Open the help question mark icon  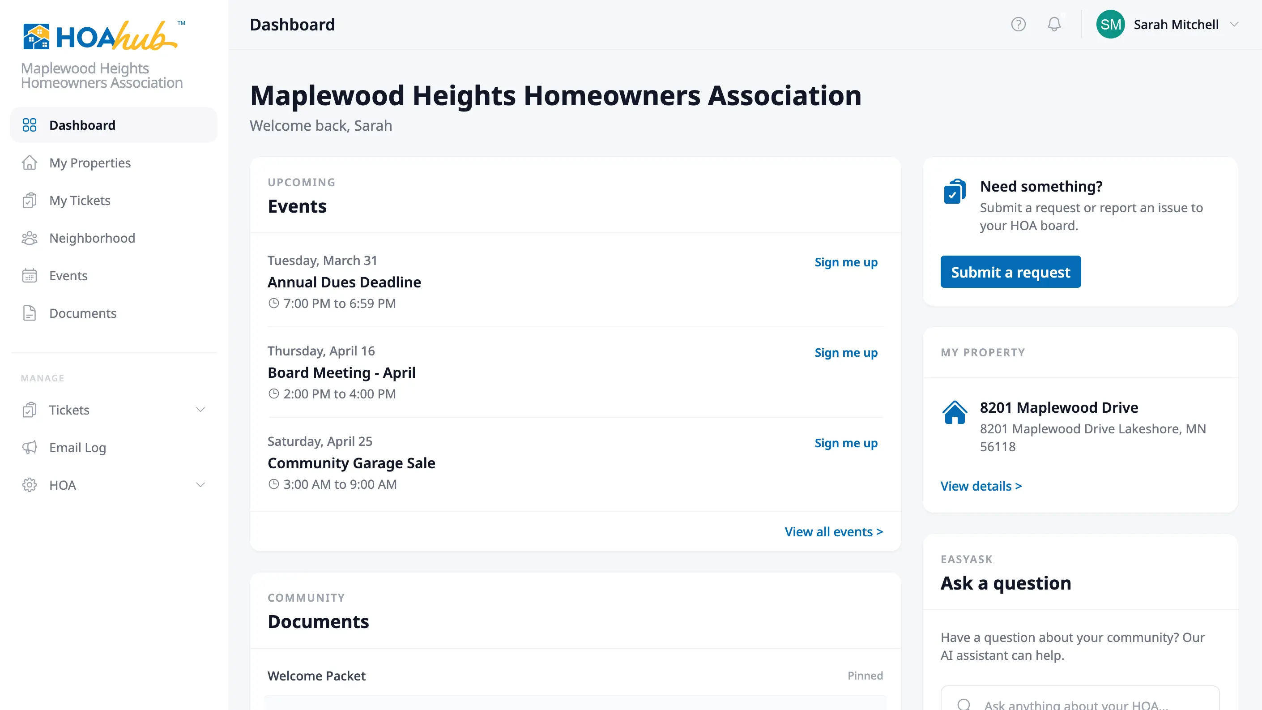click(1018, 24)
